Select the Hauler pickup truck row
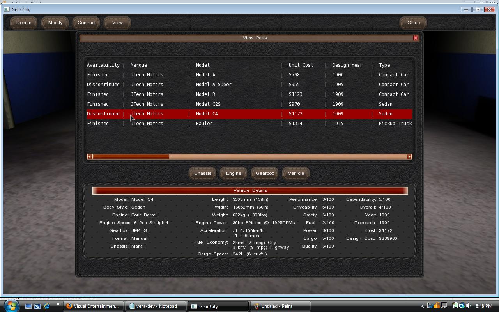499x312 pixels. 249,124
